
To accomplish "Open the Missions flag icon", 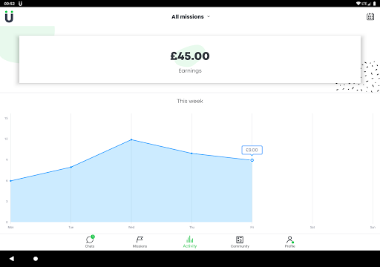I will (140, 241).
